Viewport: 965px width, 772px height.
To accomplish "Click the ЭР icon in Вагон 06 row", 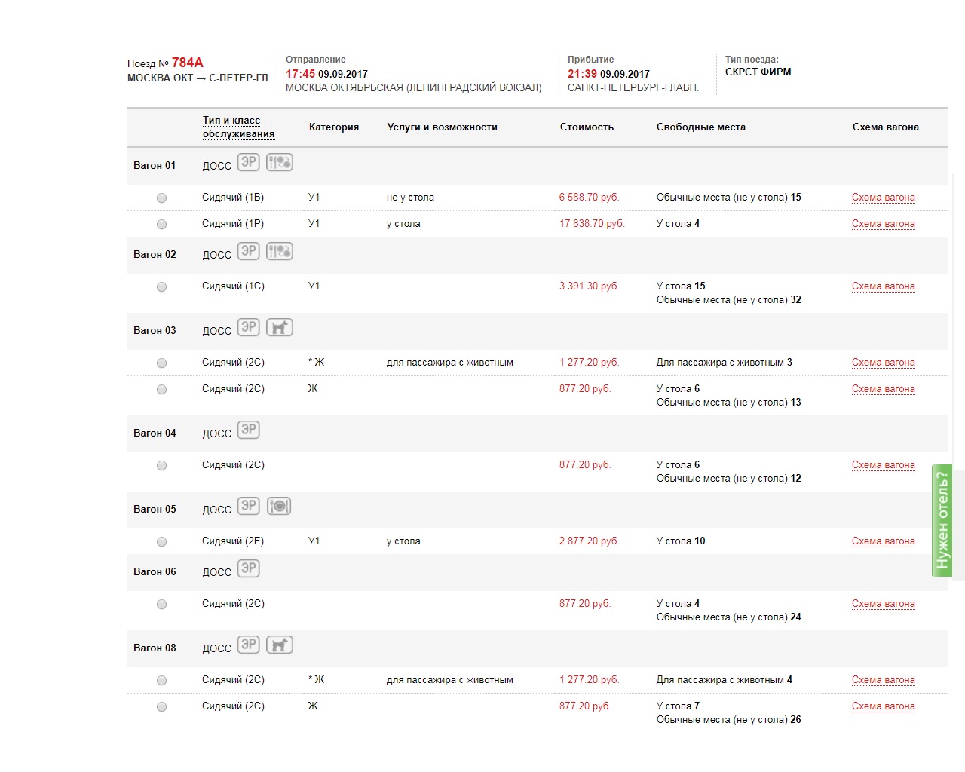I will pos(249,568).
